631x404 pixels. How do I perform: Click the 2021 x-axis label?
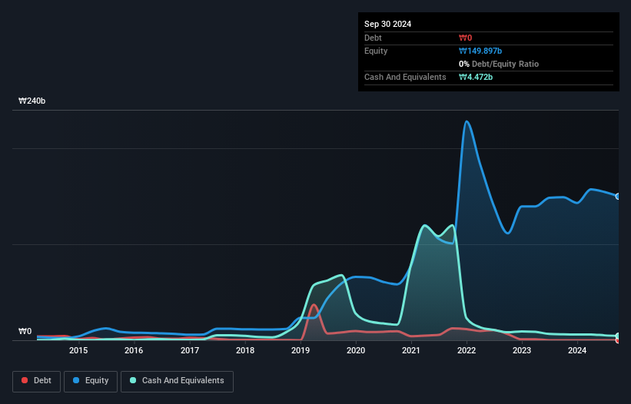coord(411,350)
